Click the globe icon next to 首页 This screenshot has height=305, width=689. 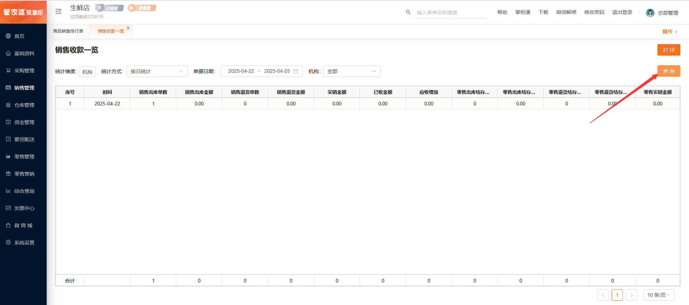pos(8,36)
